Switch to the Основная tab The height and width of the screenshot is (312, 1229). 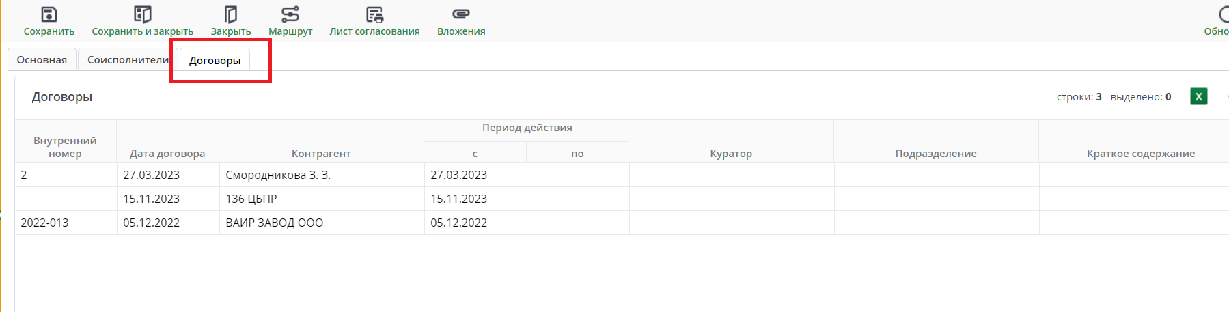(42, 60)
